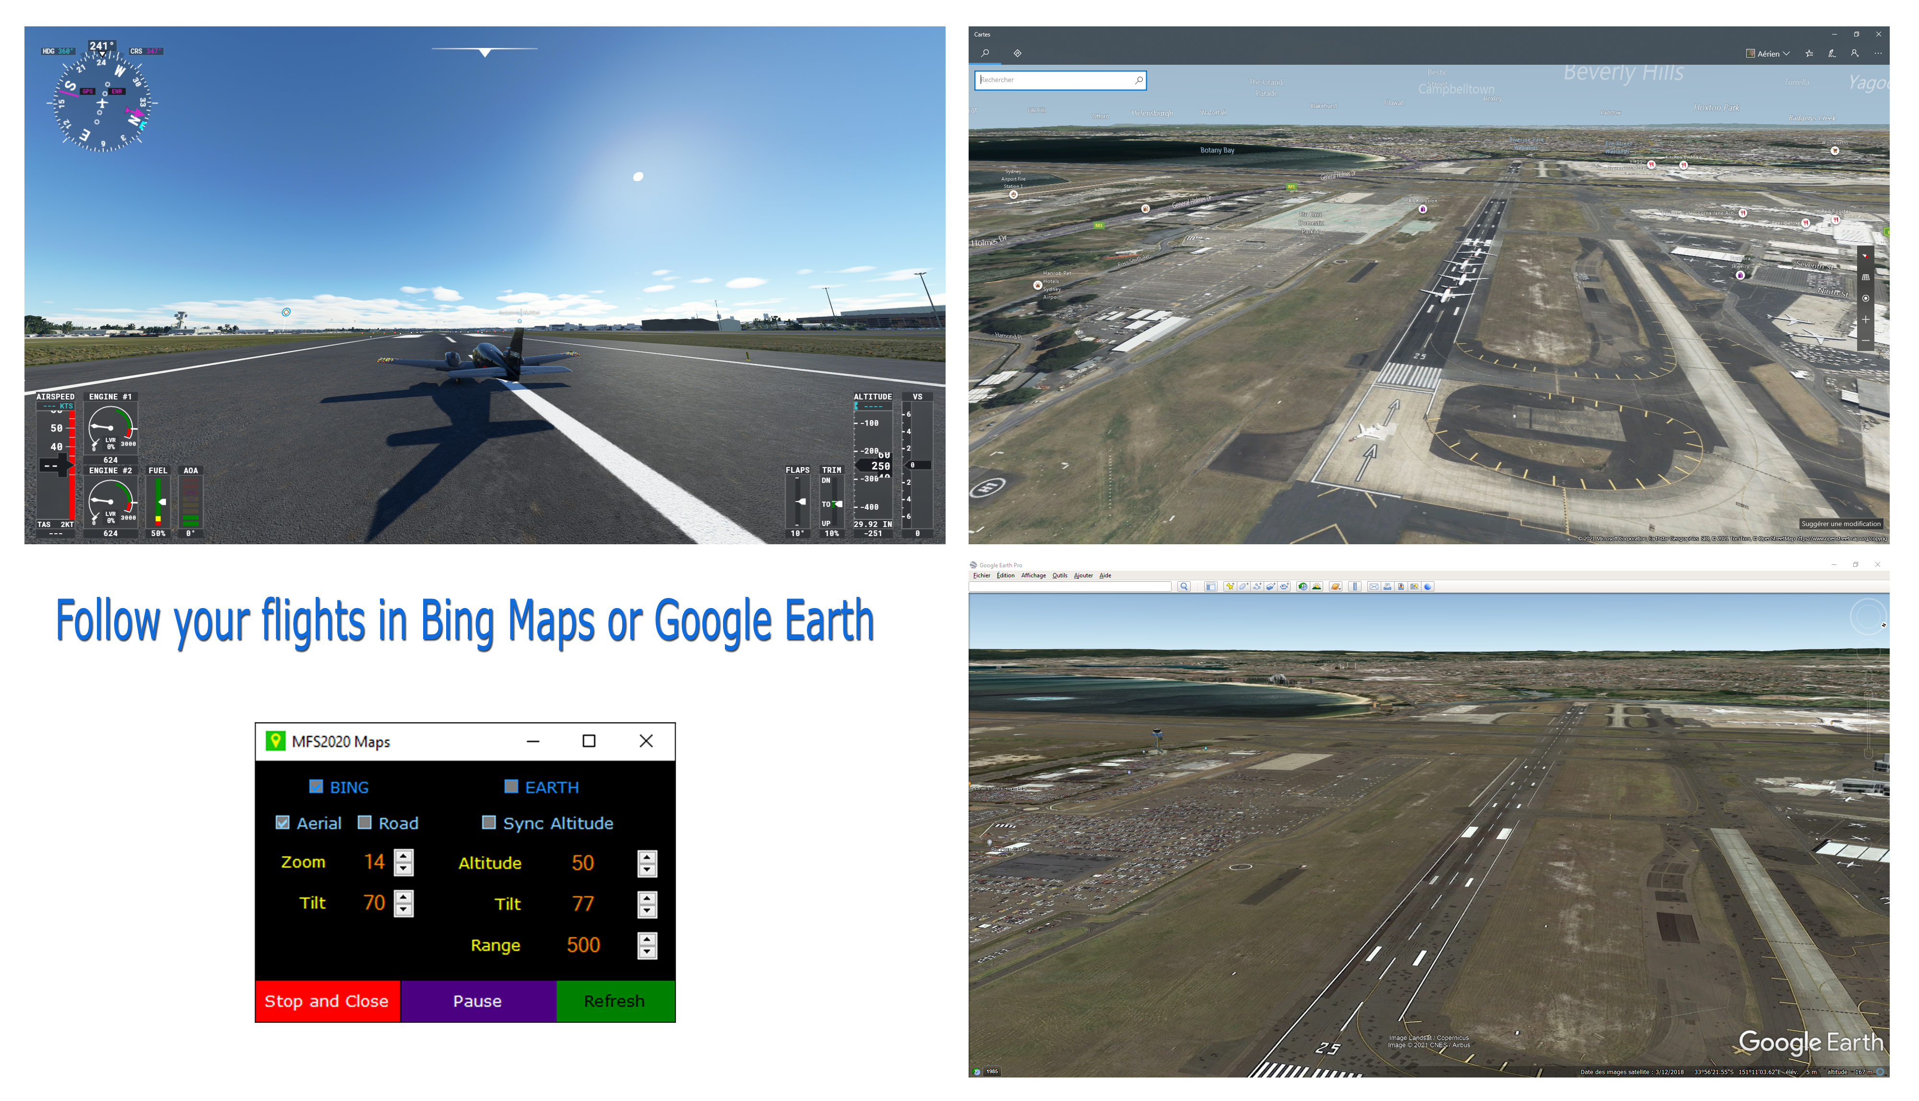Click the Google Earth search magnifier button
Viewport: 1919px width, 1101px height.
pyautogui.click(x=1184, y=587)
